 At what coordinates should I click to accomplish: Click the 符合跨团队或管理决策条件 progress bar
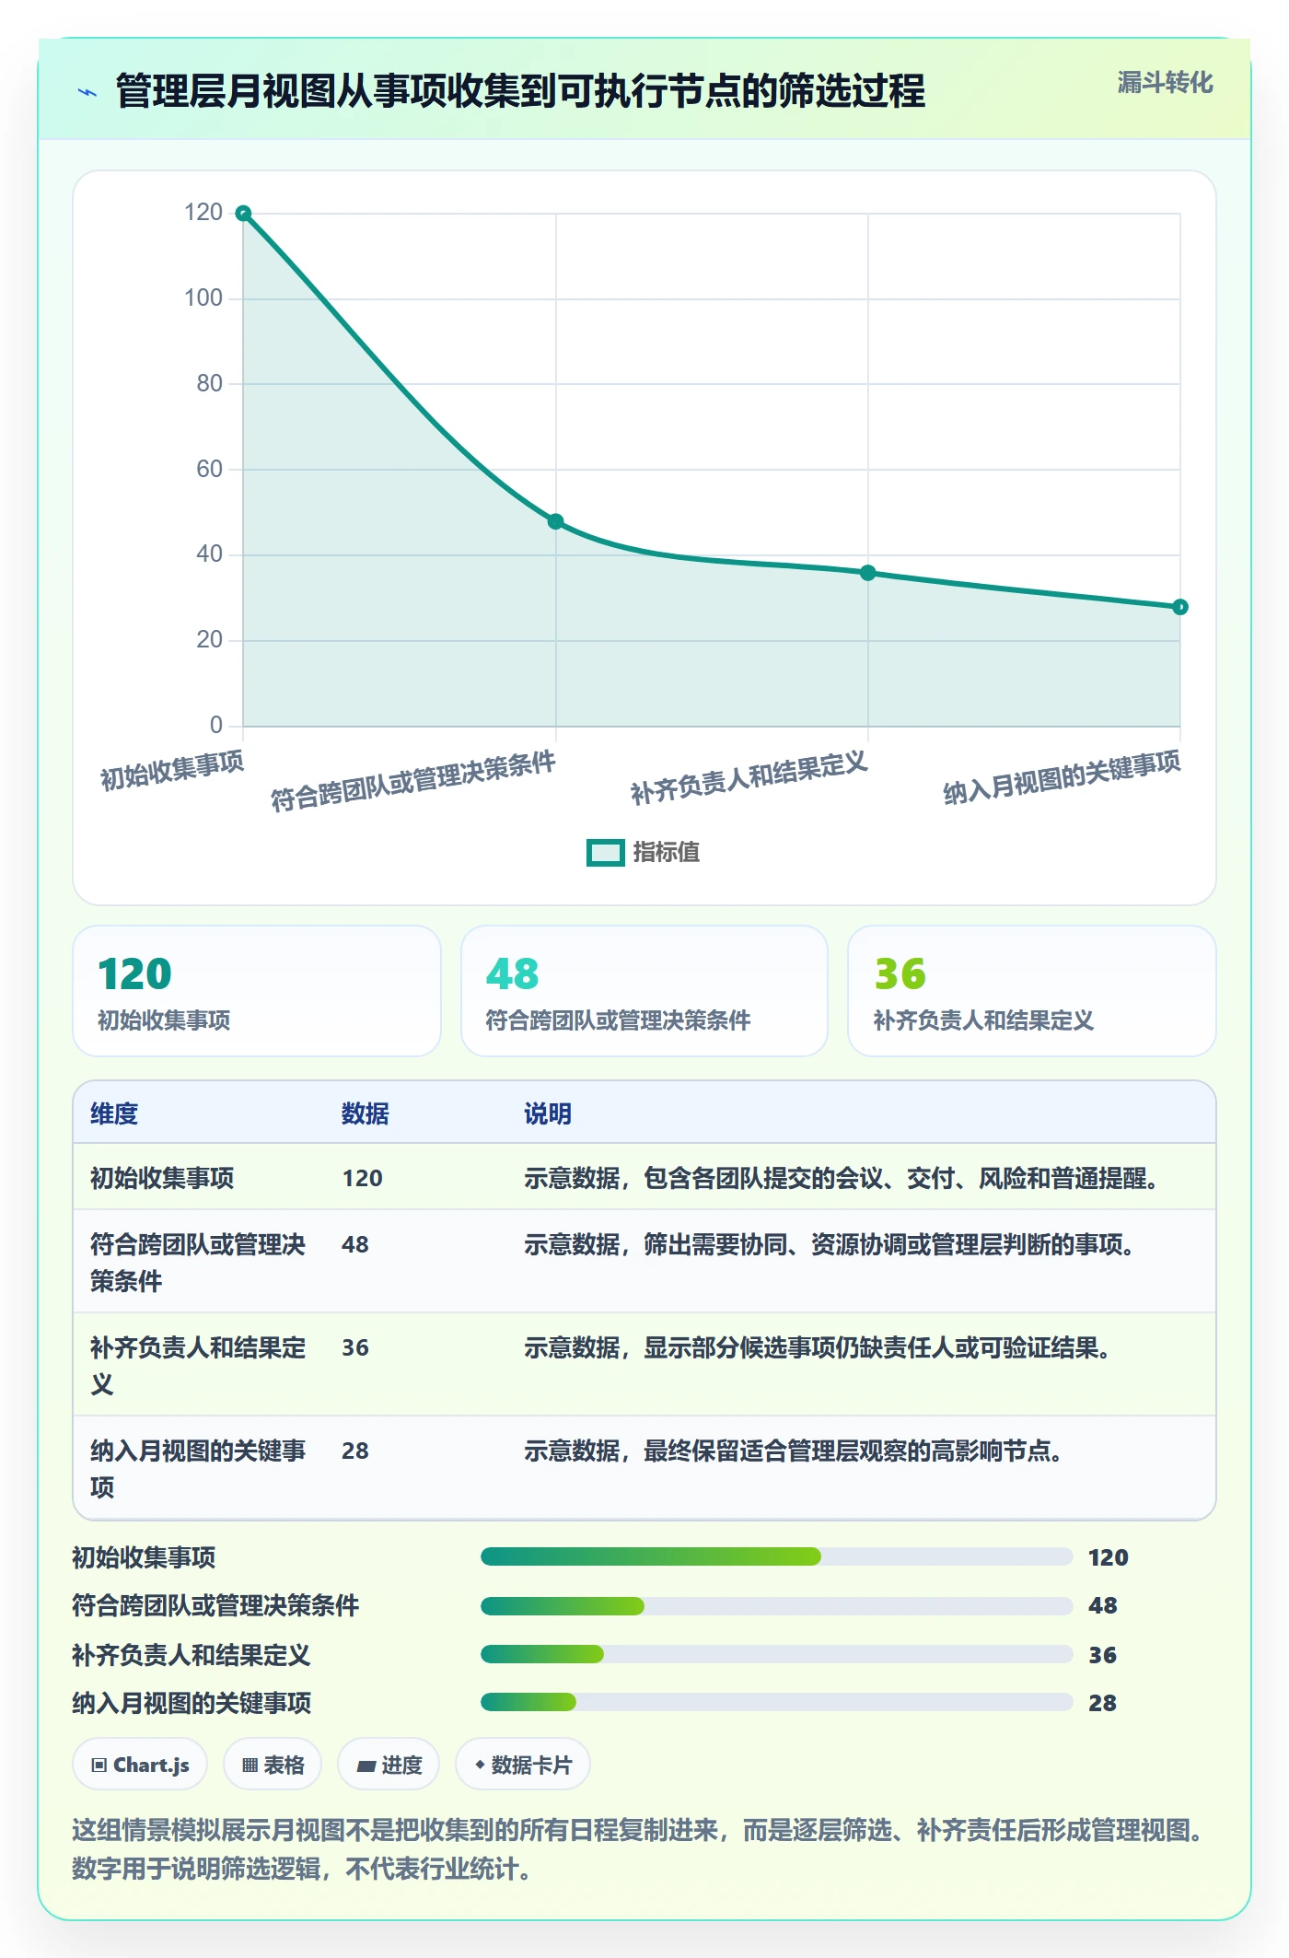click(x=776, y=1606)
